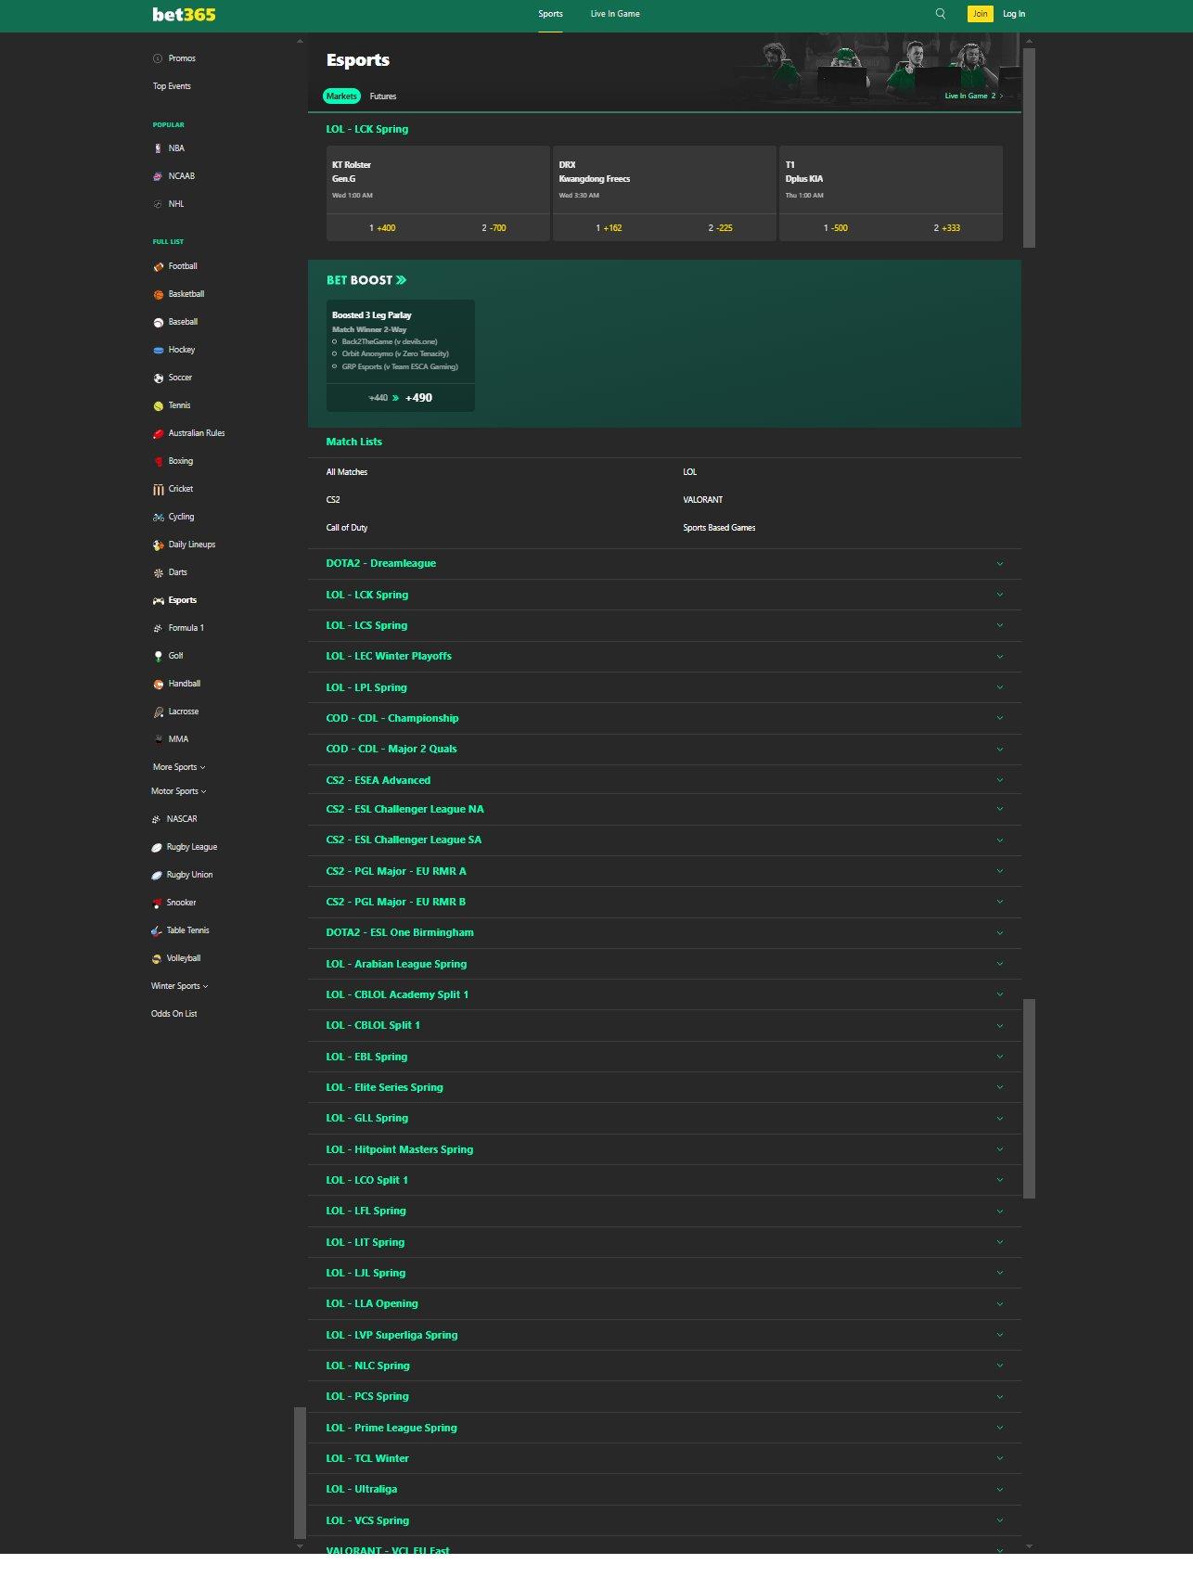Select the Tennis ball icon

pos(158,405)
